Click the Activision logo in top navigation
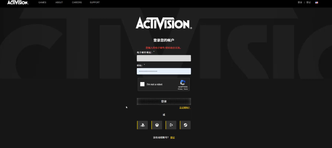 pos(18,3)
